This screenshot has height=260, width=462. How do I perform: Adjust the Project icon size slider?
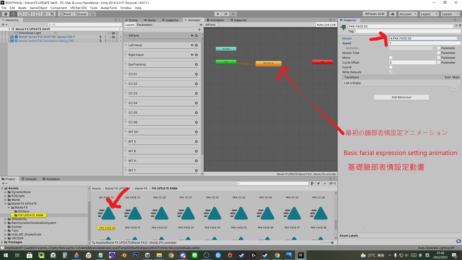click(x=327, y=242)
